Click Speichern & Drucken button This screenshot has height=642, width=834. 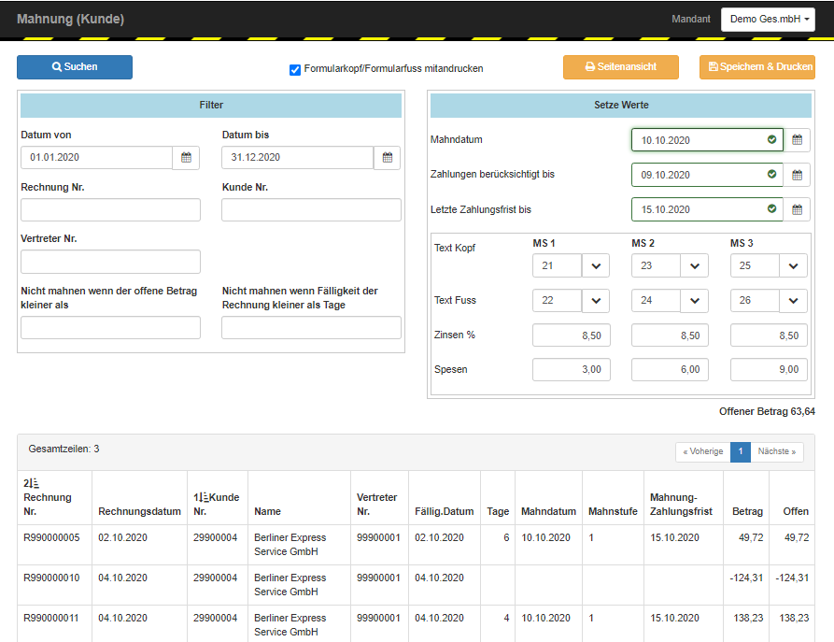[x=756, y=67]
